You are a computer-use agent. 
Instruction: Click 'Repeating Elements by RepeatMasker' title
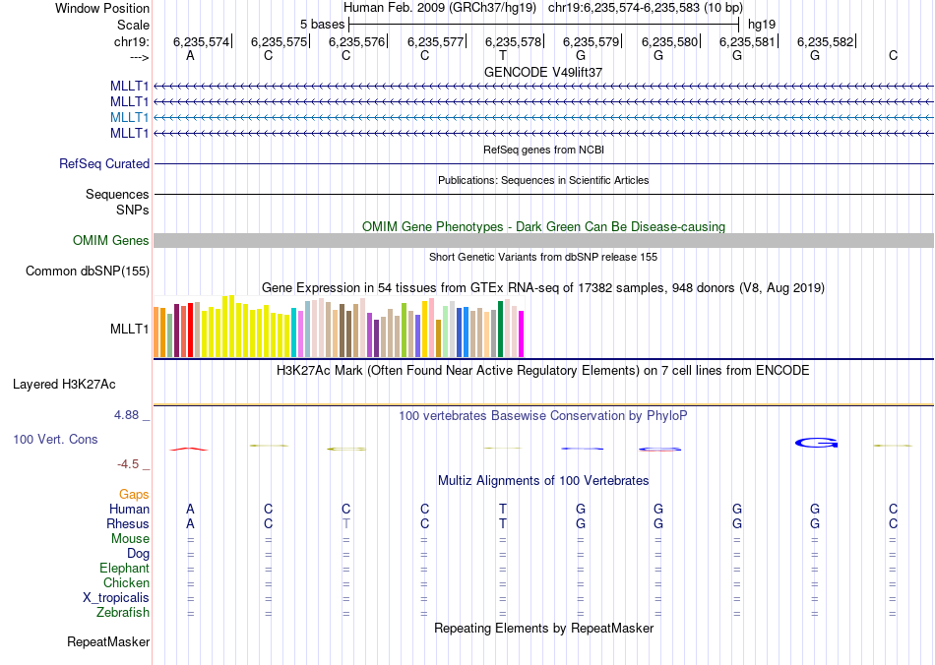click(x=544, y=629)
